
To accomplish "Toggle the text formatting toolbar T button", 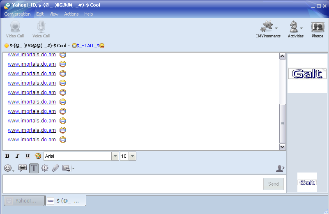I will (34, 168).
